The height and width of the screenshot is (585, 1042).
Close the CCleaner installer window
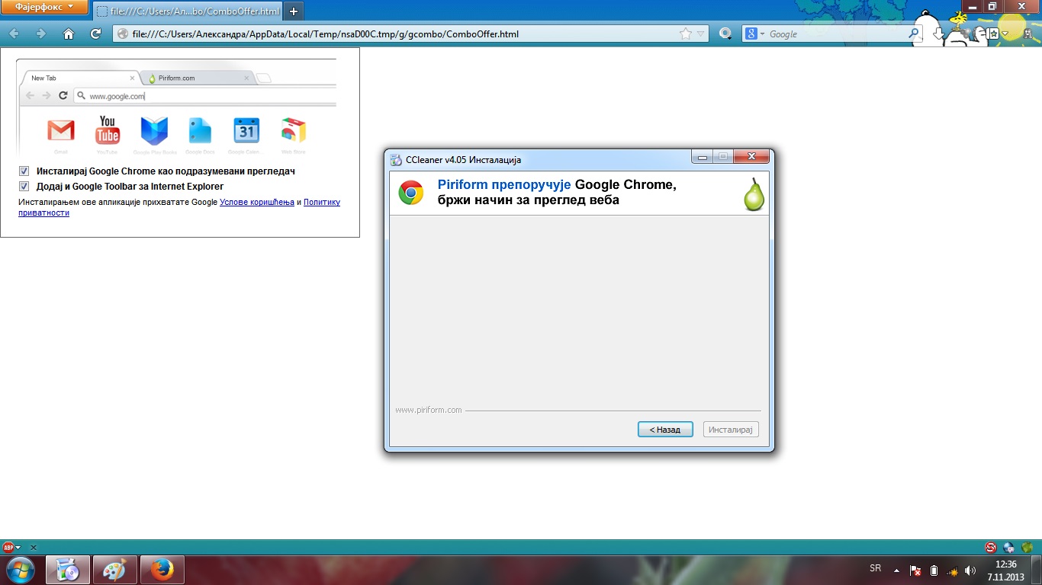[x=752, y=157]
